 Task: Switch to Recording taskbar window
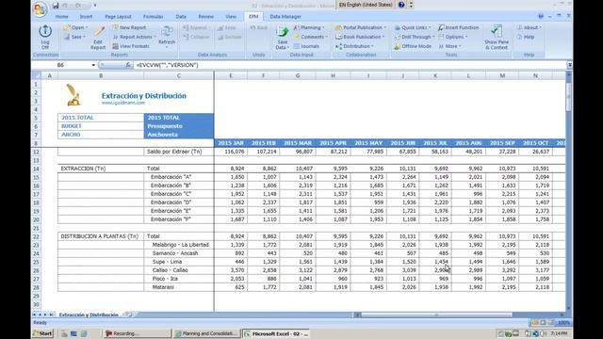tap(137, 333)
